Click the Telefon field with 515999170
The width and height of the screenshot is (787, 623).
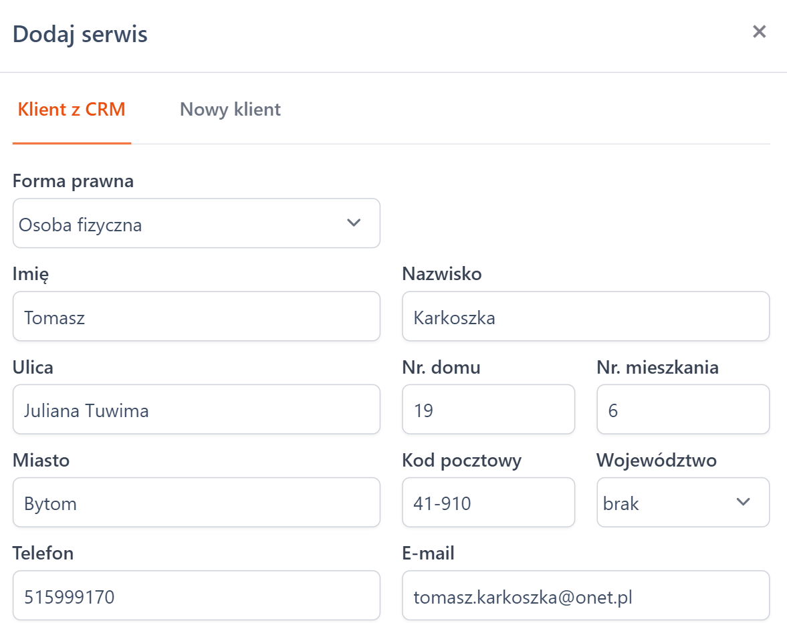tap(196, 596)
